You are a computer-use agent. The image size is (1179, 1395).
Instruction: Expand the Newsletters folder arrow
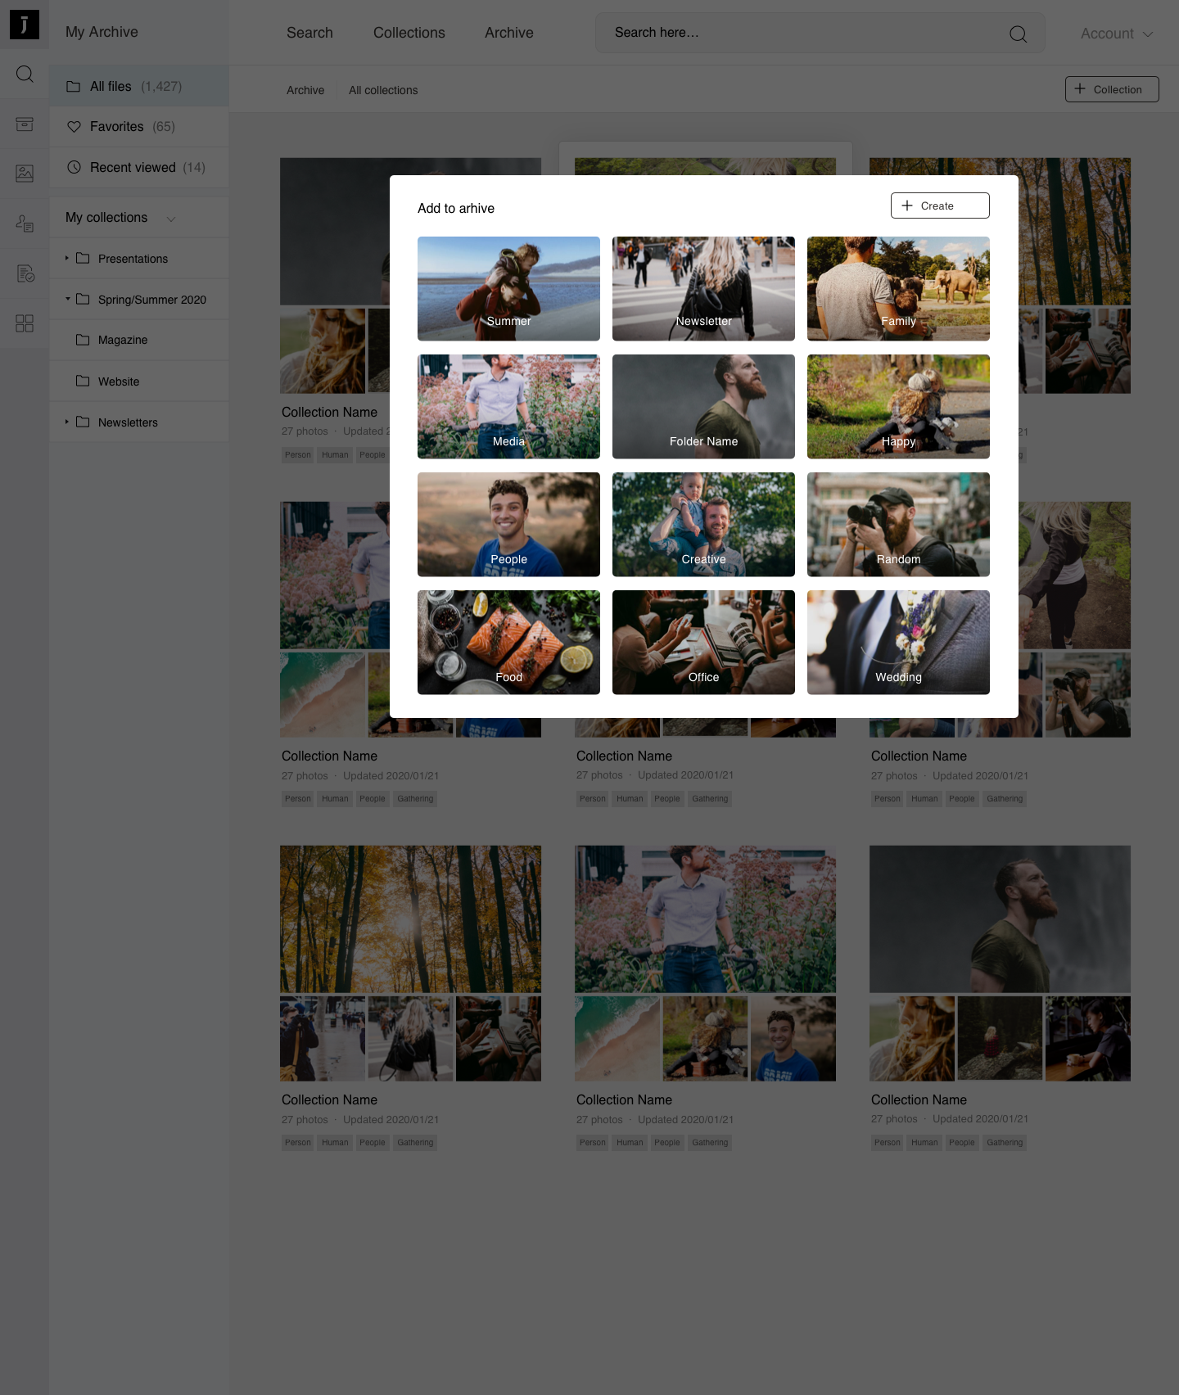pyautogui.click(x=67, y=422)
